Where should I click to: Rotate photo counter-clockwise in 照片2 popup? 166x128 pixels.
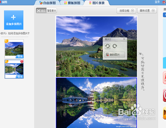click(107, 46)
